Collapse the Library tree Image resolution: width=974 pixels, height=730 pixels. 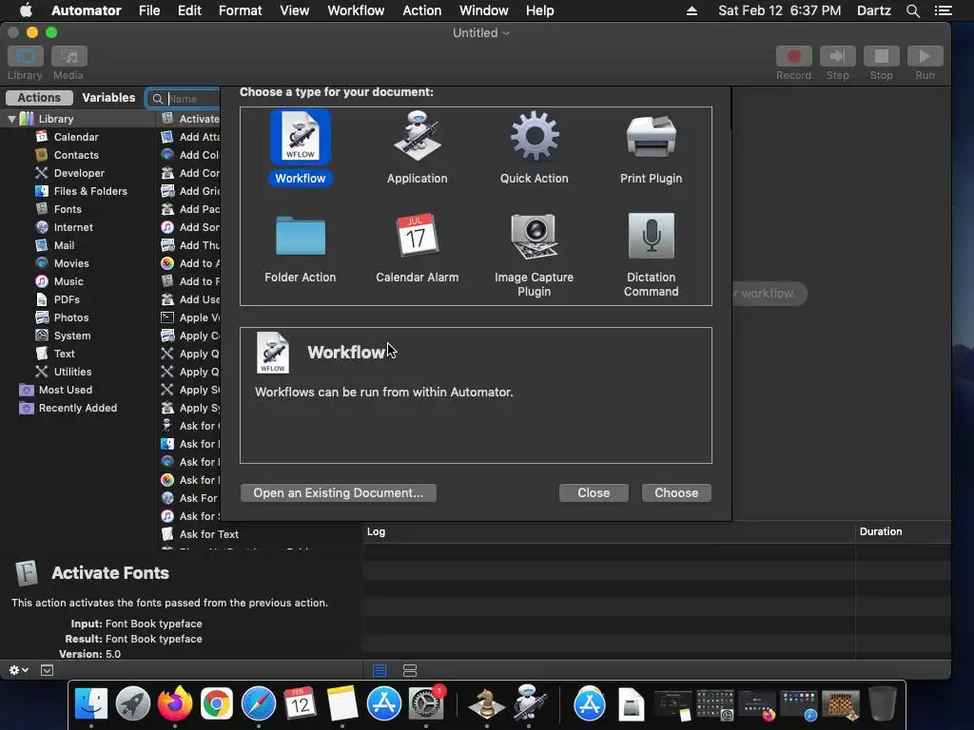click(11, 119)
